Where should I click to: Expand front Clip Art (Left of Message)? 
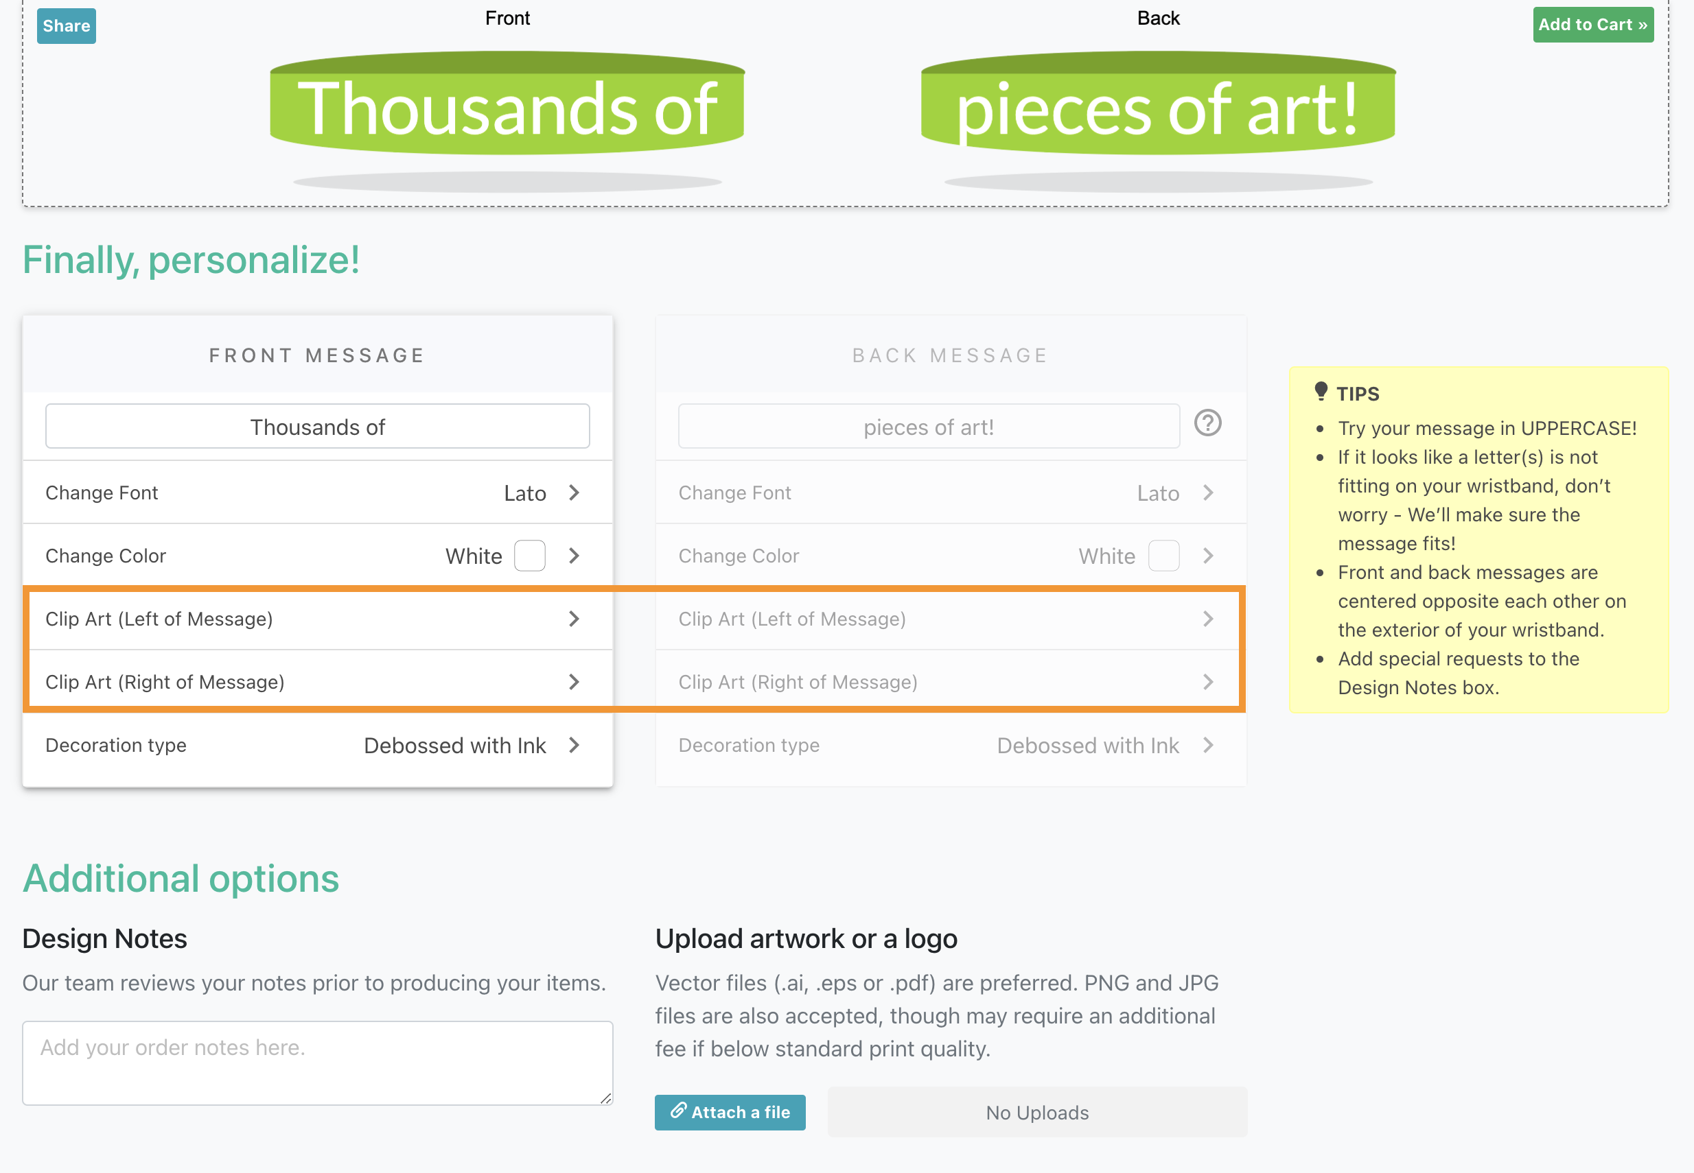318,619
